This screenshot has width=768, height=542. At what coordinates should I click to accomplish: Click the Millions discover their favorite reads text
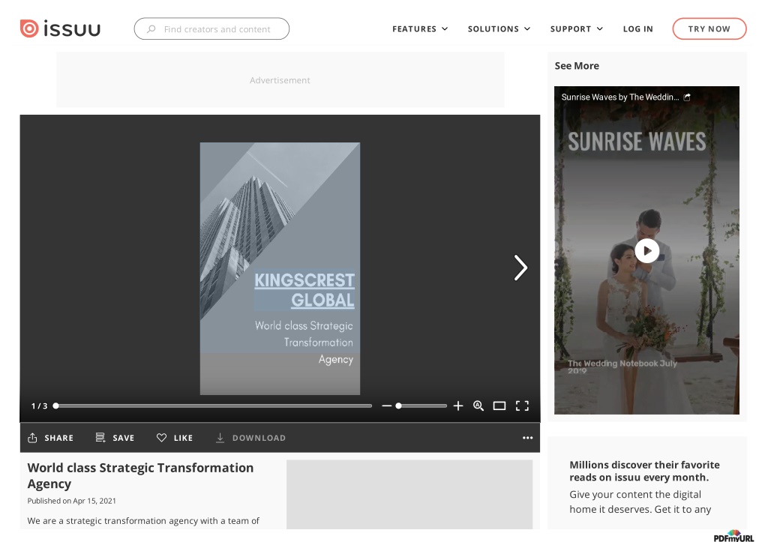click(644, 471)
